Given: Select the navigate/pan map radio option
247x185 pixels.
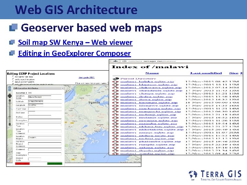Looking at the screenshot, I should [x=13, y=77].
